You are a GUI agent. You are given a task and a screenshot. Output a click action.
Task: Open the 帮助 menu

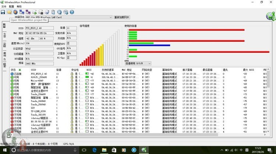point(19,7)
